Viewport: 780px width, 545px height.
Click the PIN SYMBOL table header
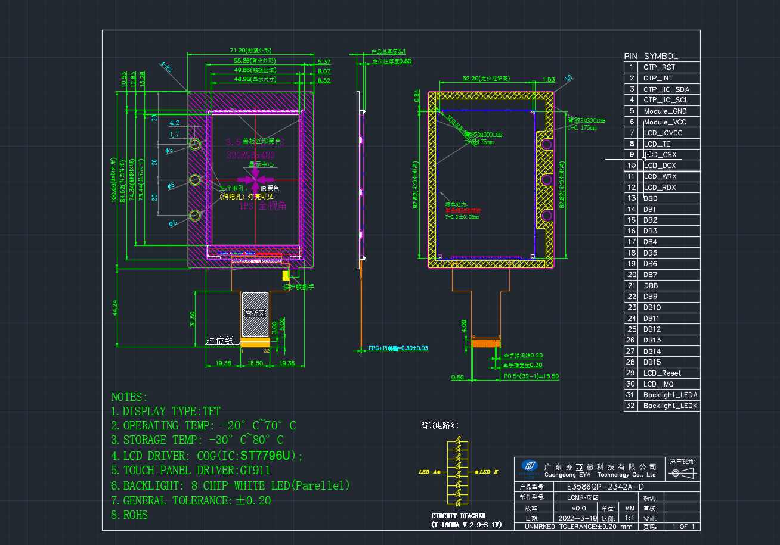(652, 56)
